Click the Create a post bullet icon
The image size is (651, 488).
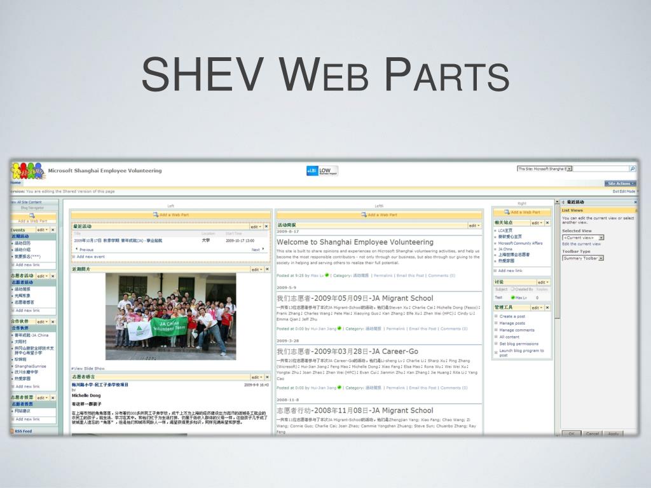point(496,316)
